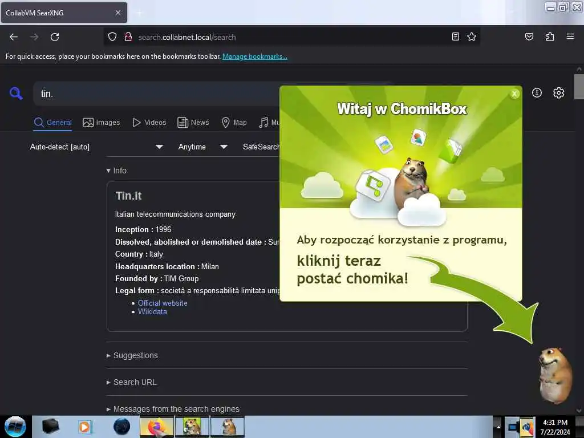Open the Wikidata link

[x=153, y=312]
